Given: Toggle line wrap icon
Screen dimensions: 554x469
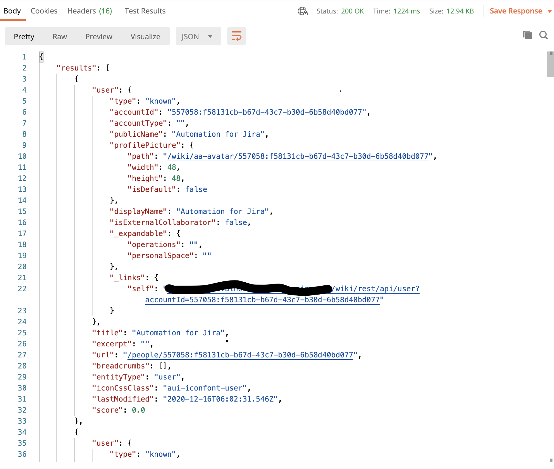Looking at the screenshot, I should point(237,36).
